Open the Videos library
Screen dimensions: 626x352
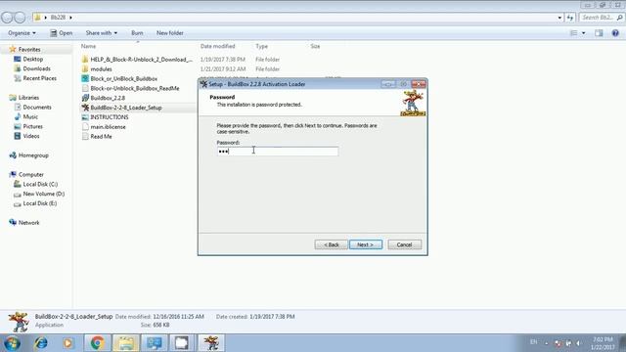point(26,136)
